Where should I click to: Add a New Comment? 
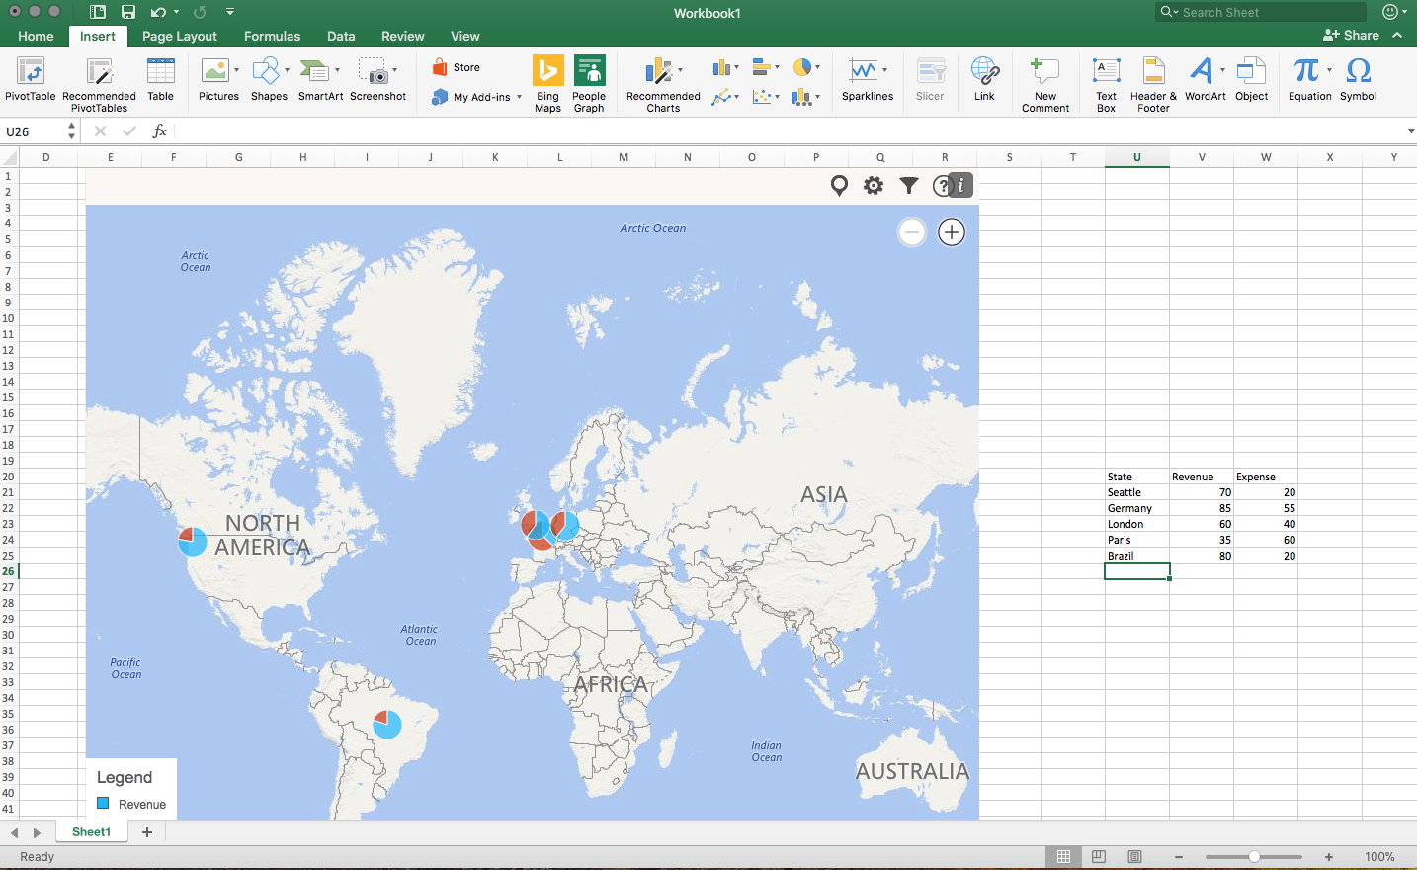coord(1045,84)
